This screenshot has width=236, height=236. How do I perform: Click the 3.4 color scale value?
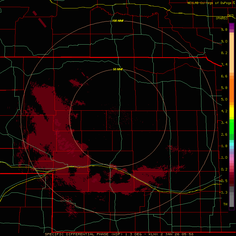[x=224, y=123]
